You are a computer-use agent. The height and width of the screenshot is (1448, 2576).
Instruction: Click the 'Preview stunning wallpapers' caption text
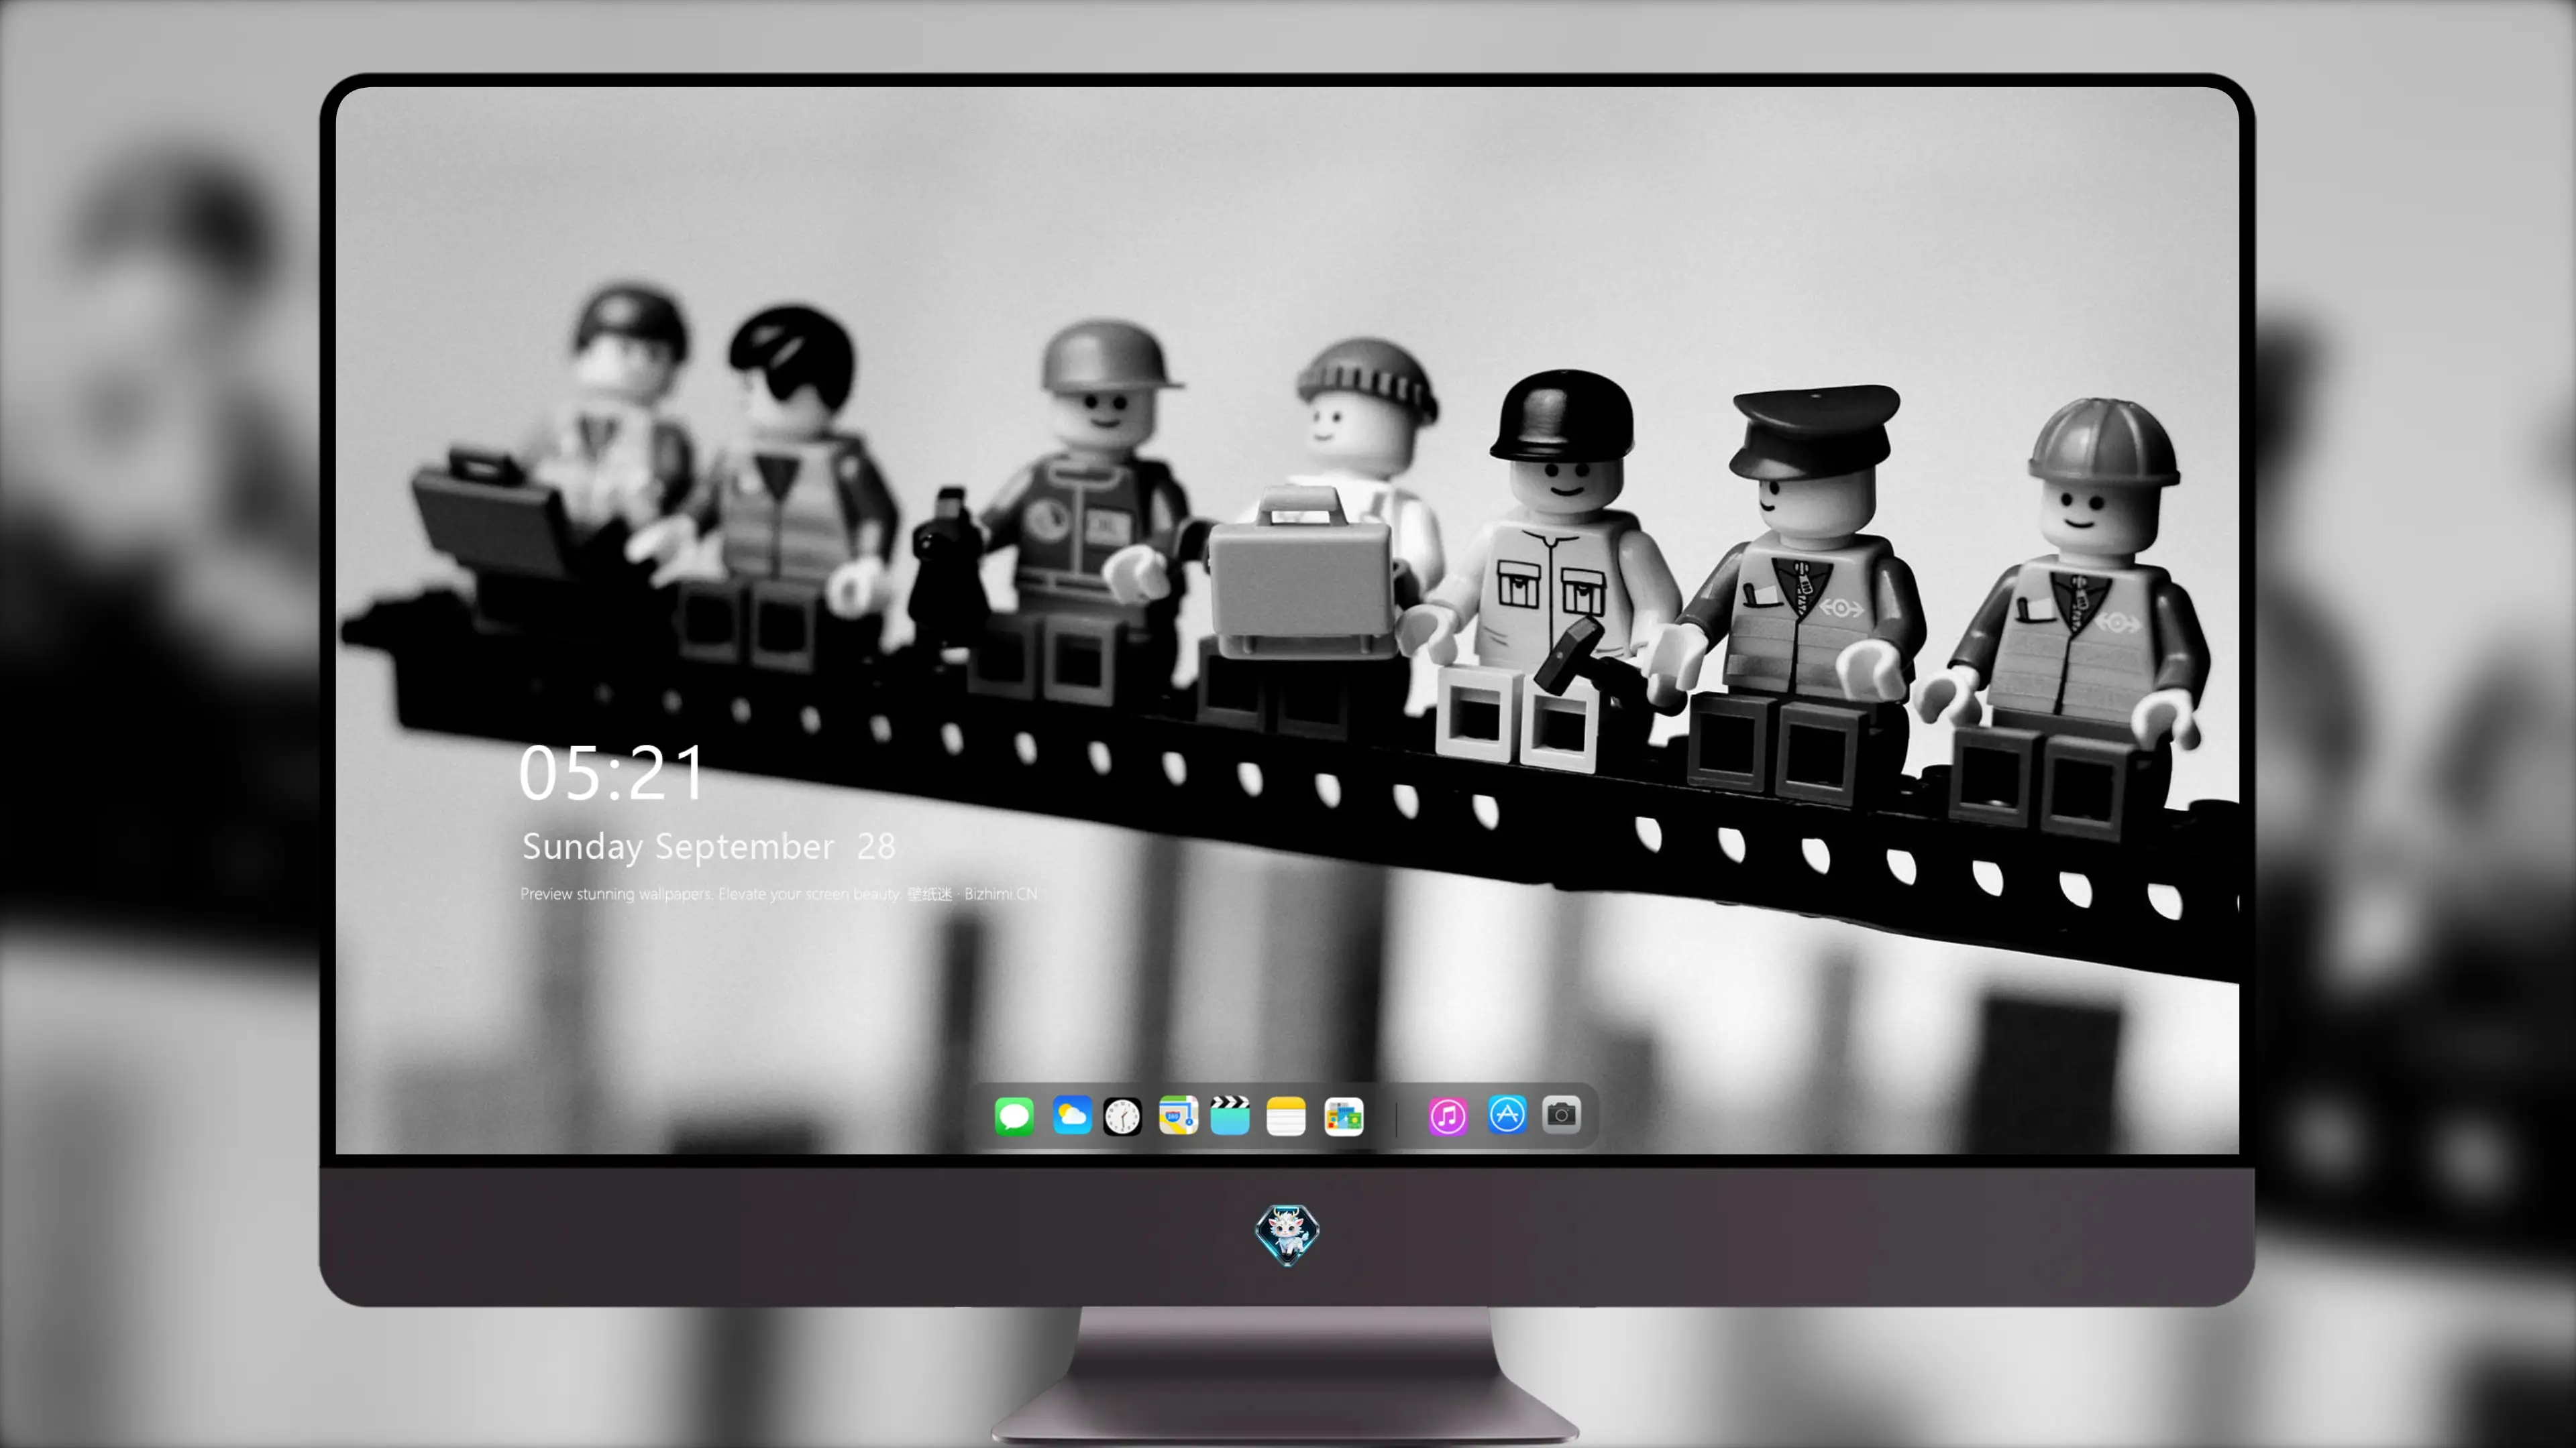(778, 894)
